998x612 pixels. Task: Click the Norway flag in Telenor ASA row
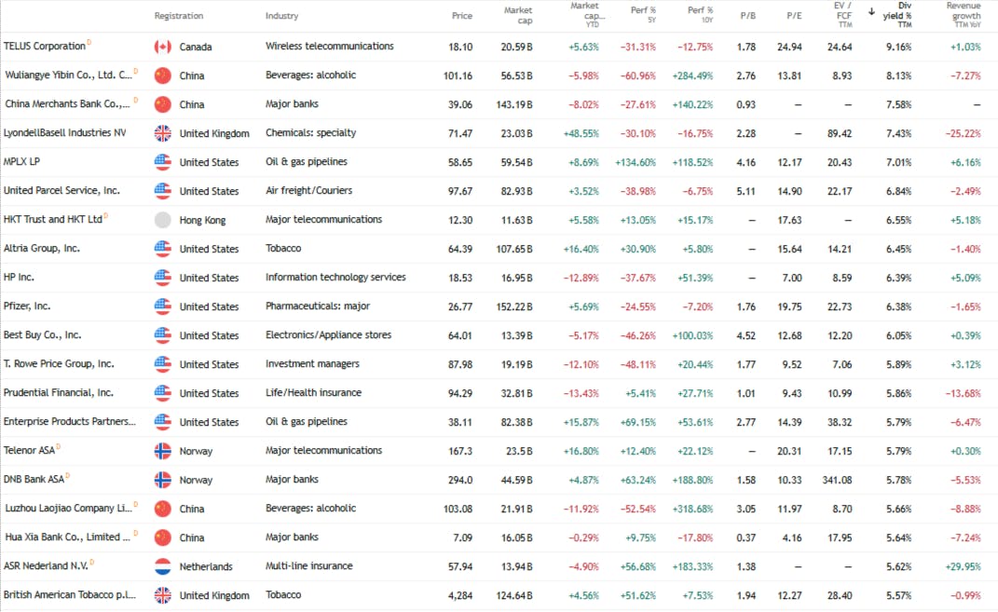163,451
